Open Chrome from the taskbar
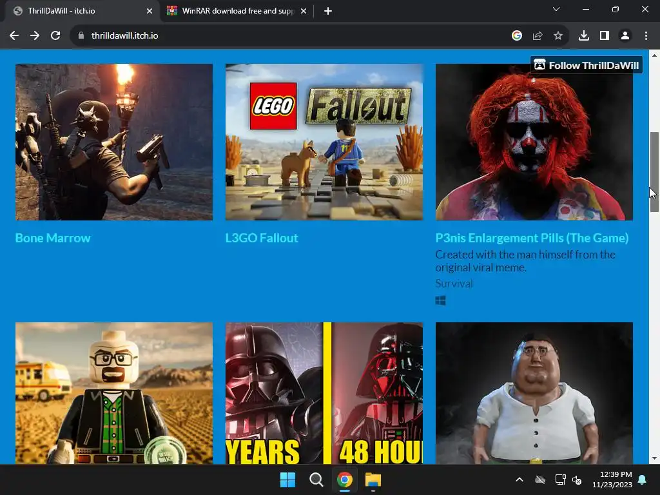The height and width of the screenshot is (495, 660). point(345,480)
